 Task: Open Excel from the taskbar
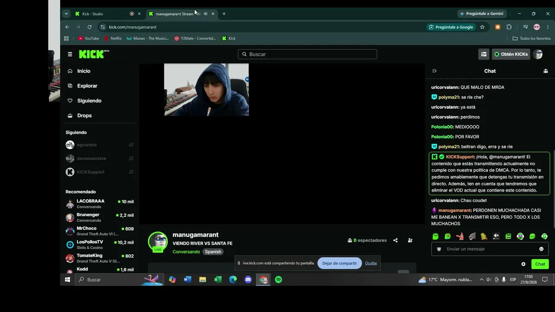coord(218,279)
